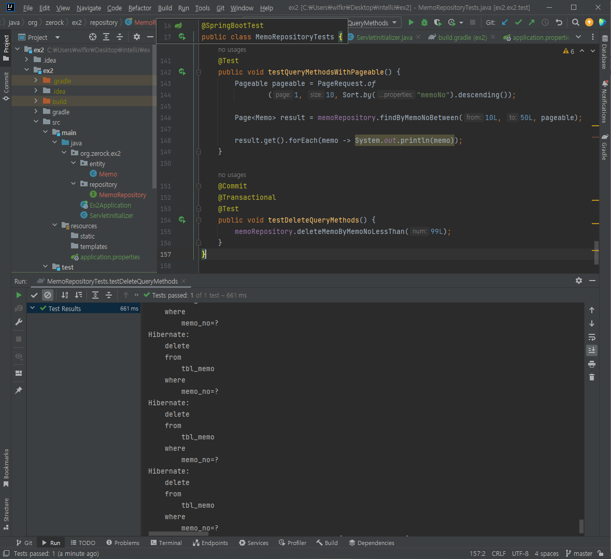Start debugging with the green bug icon
The image size is (611, 559).
[424, 23]
